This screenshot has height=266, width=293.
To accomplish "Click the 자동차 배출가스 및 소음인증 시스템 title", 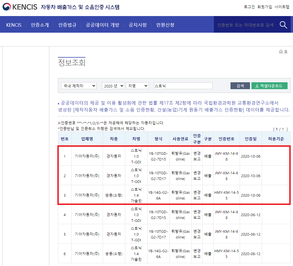I will pyautogui.click(x=80, y=7).
